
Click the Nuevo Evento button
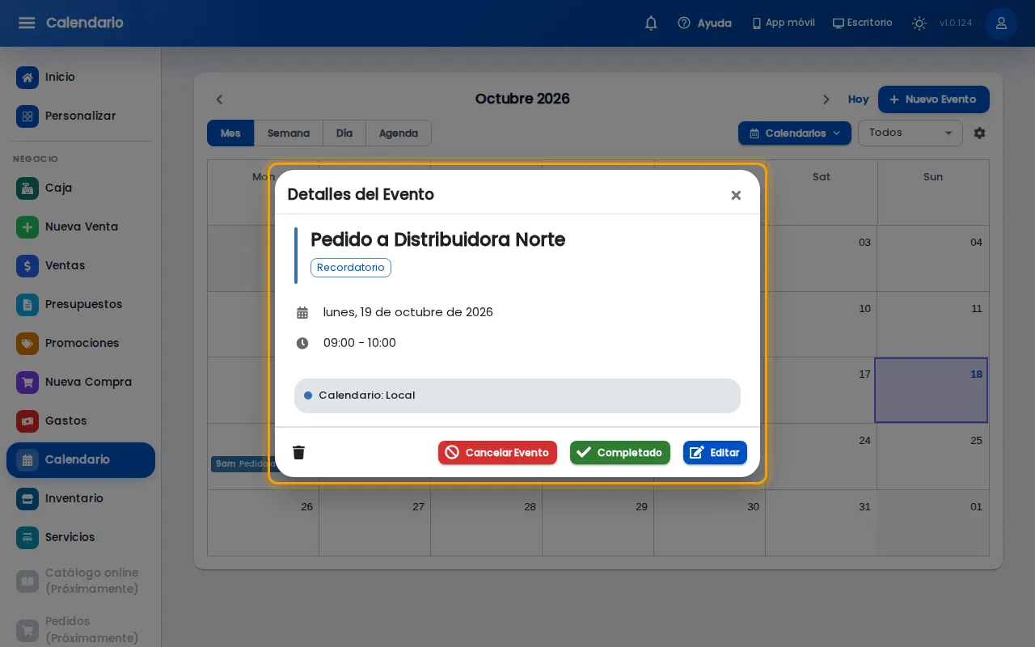(x=934, y=99)
